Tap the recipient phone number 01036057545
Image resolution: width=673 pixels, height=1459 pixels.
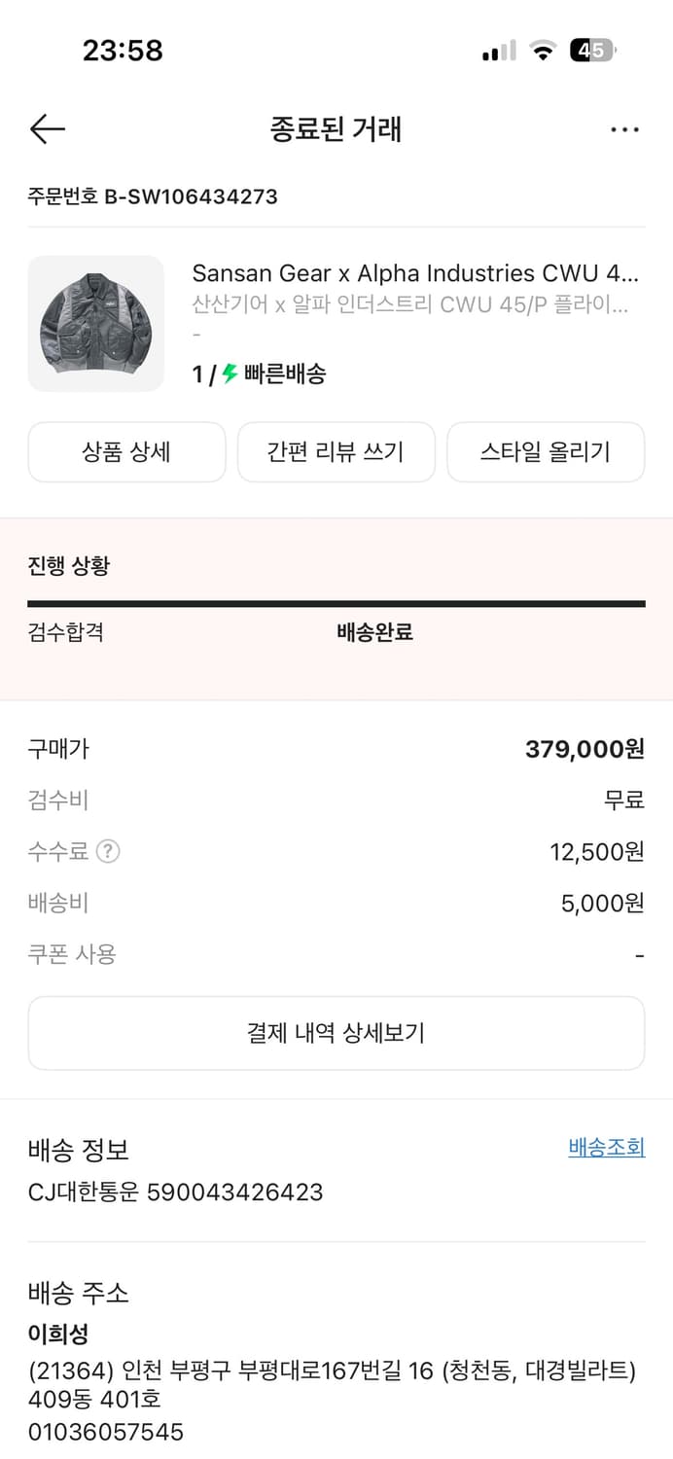coord(106,1432)
